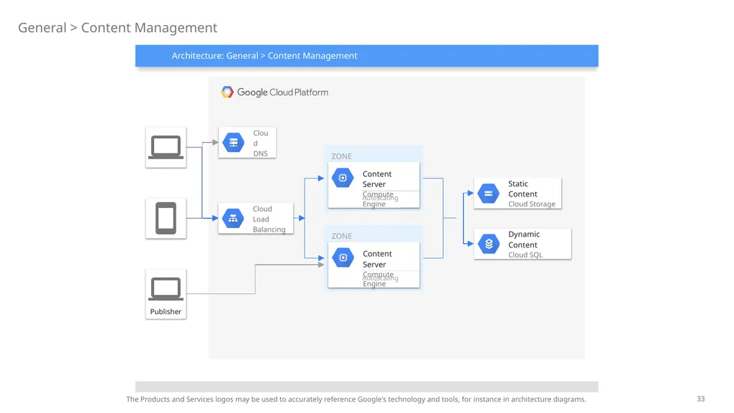Click the 'Cloud Load Balancing' label
Screen dimensions: 734x413
(270, 219)
